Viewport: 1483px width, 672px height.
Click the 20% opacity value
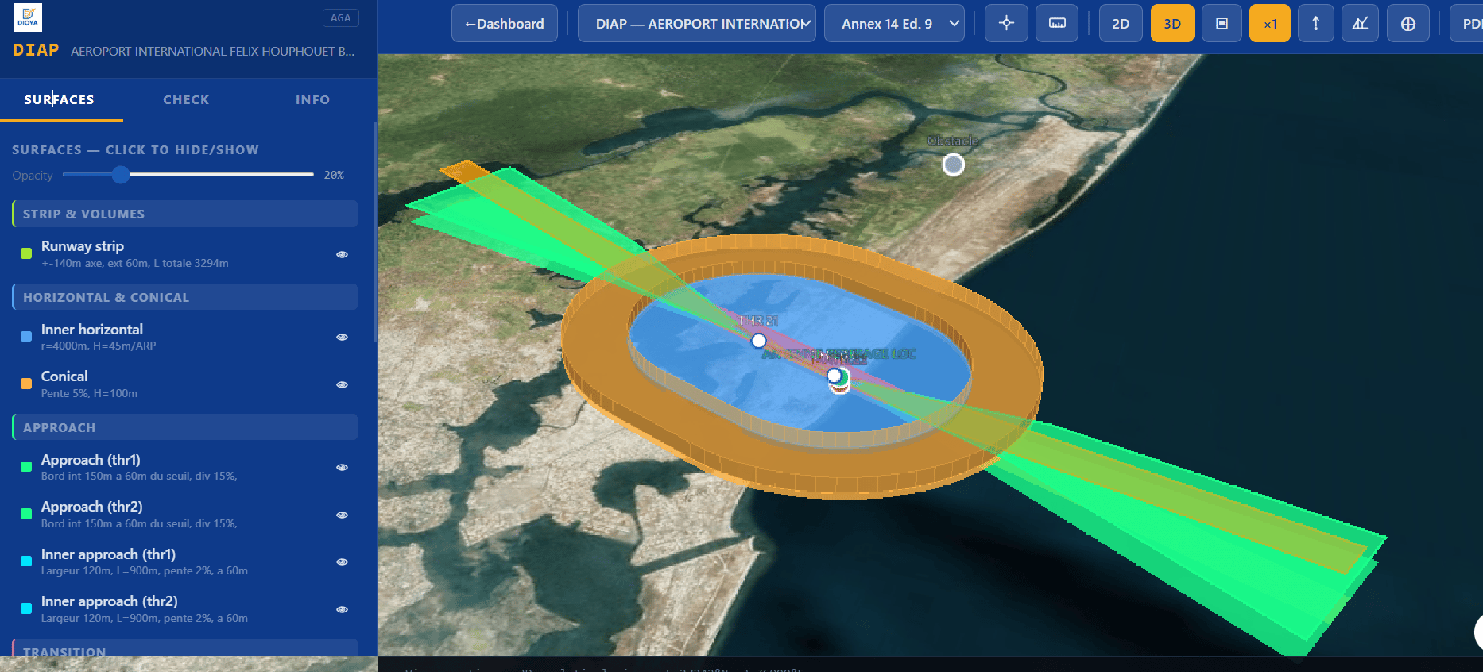(334, 175)
